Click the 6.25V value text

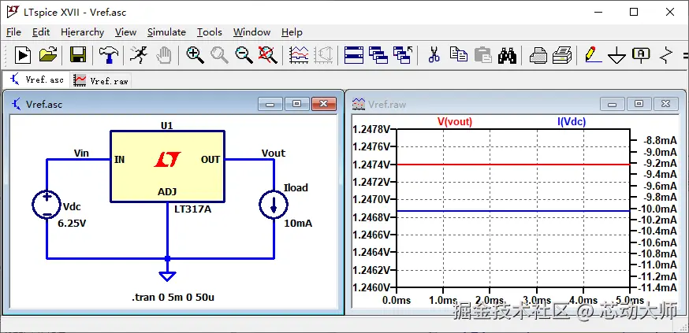72,224
